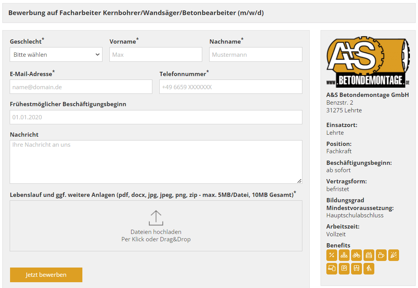The width and height of the screenshot is (418, 288).
Task: Click the upload arrow icon
Action: 156,218
